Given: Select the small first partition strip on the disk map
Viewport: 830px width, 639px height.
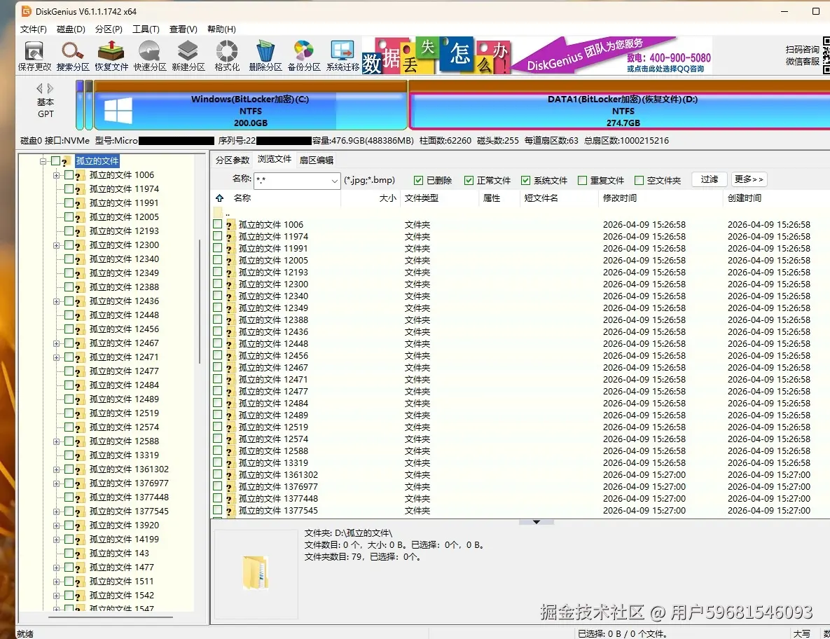Looking at the screenshot, I should point(79,105).
